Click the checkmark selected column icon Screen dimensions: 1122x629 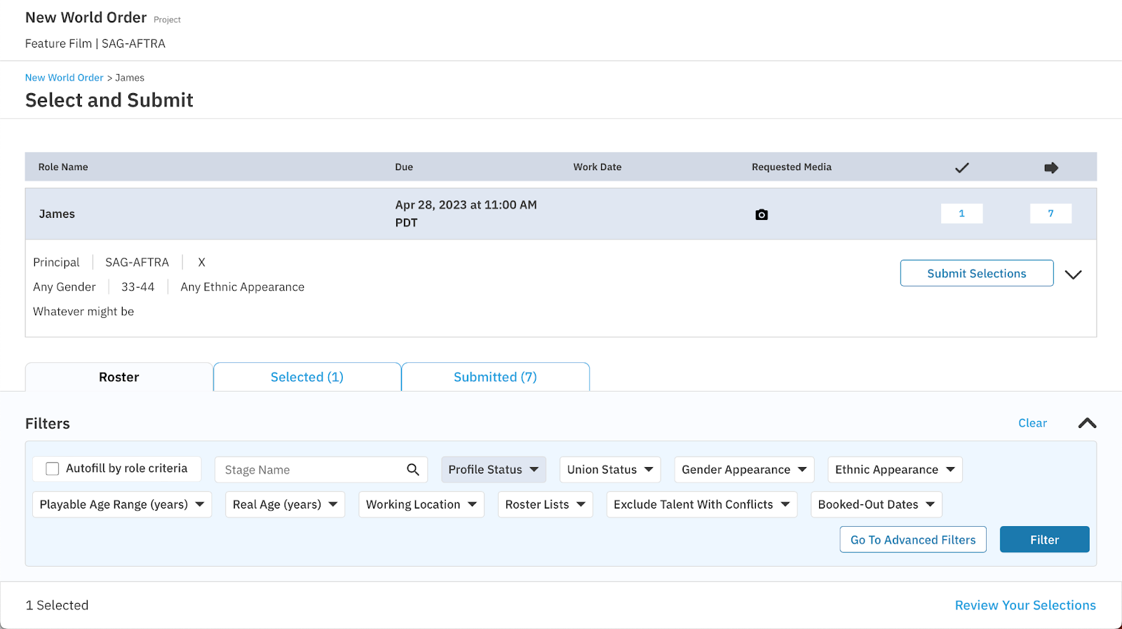point(961,167)
